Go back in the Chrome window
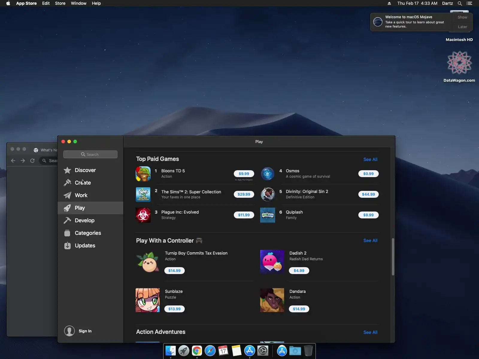The width and height of the screenshot is (479, 359). 13,161
